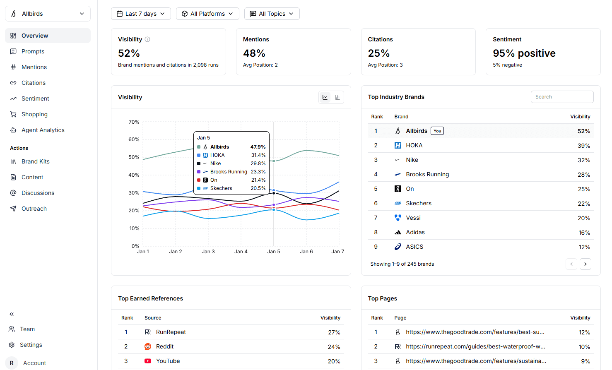Switch to the Prompts section

[x=33, y=51]
